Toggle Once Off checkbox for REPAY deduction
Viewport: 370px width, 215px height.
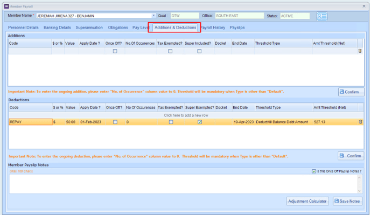[x=115, y=122]
